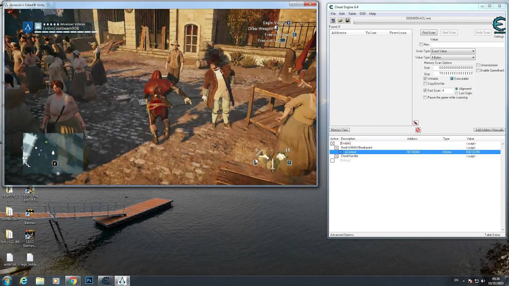Open LEGO The Lord Of The Rings shortcut

coord(30,194)
